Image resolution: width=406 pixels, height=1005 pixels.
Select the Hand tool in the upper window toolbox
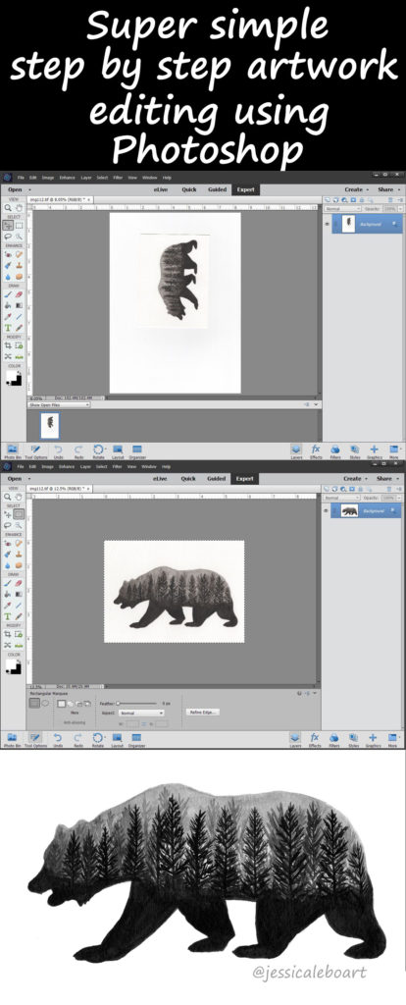point(18,208)
